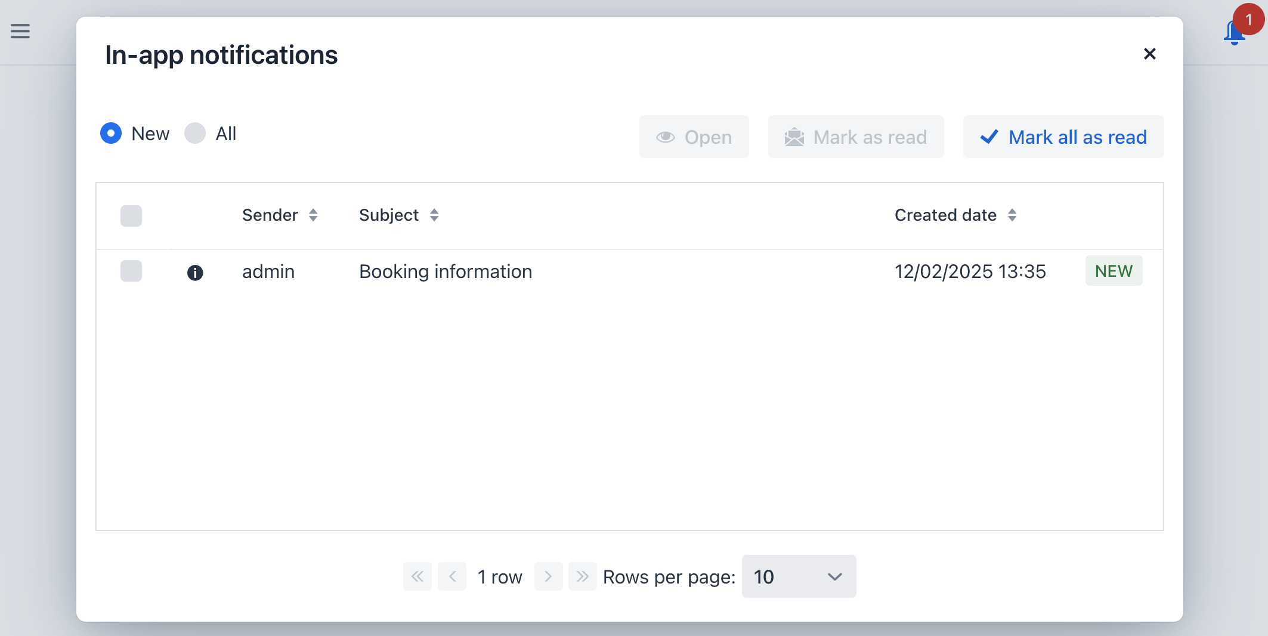Click the Mark all as read button
The width and height of the screenshot is (1268, 636).
point(1063,137)
